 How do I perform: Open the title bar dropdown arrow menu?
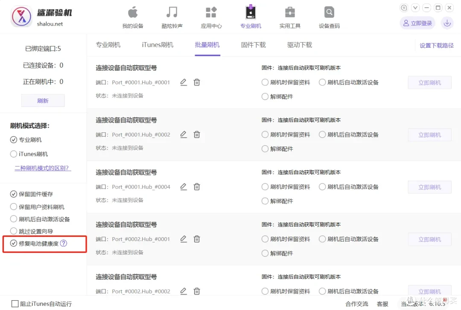[415, 8]
